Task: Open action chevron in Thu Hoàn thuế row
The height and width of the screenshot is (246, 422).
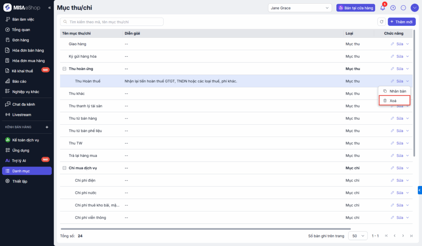Action: click(x=408, y=81)
